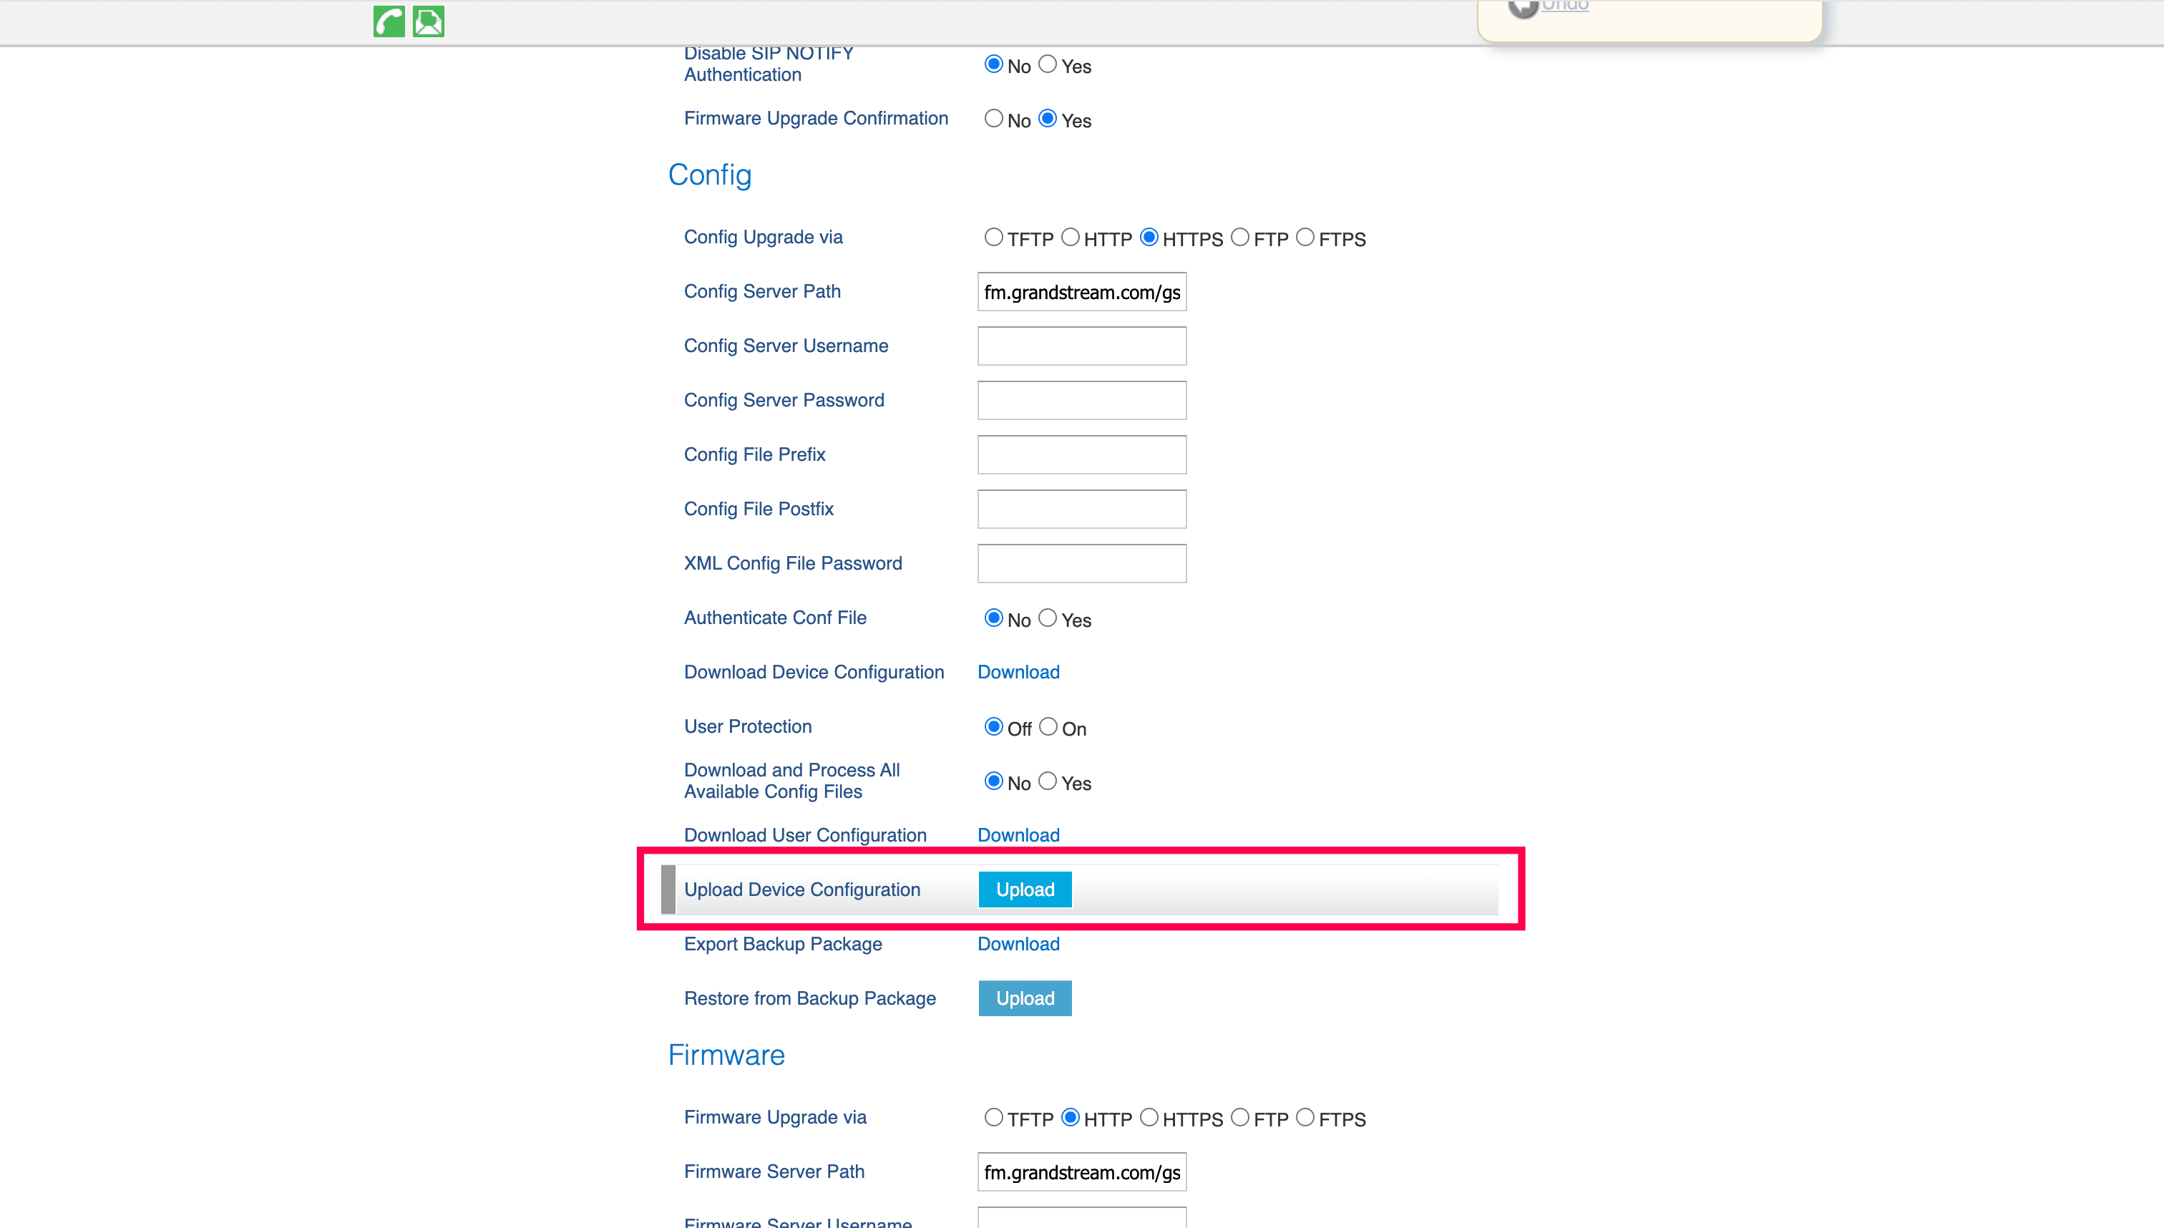Click the green phone handset icon

(x=389, y=21)
